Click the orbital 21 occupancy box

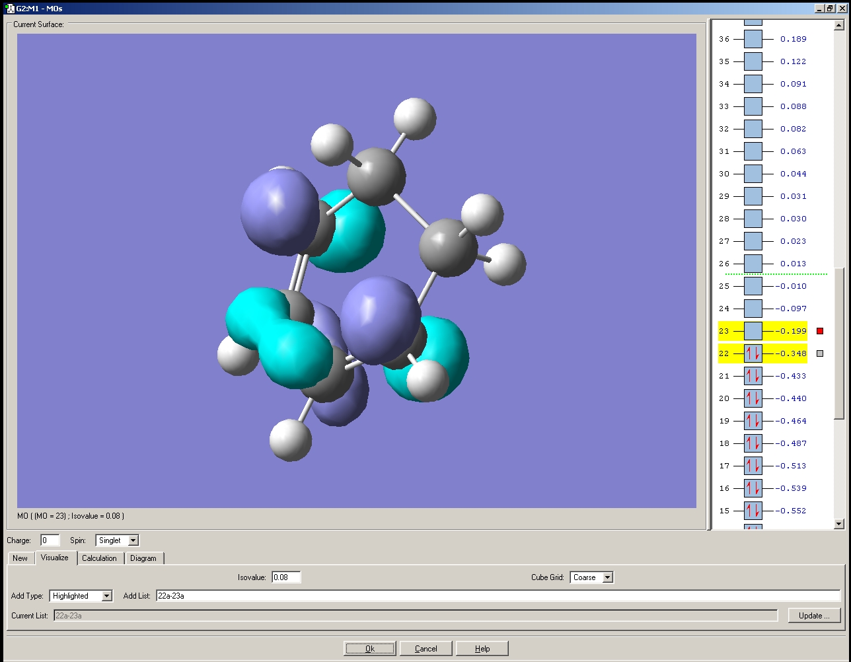[753, 376]
